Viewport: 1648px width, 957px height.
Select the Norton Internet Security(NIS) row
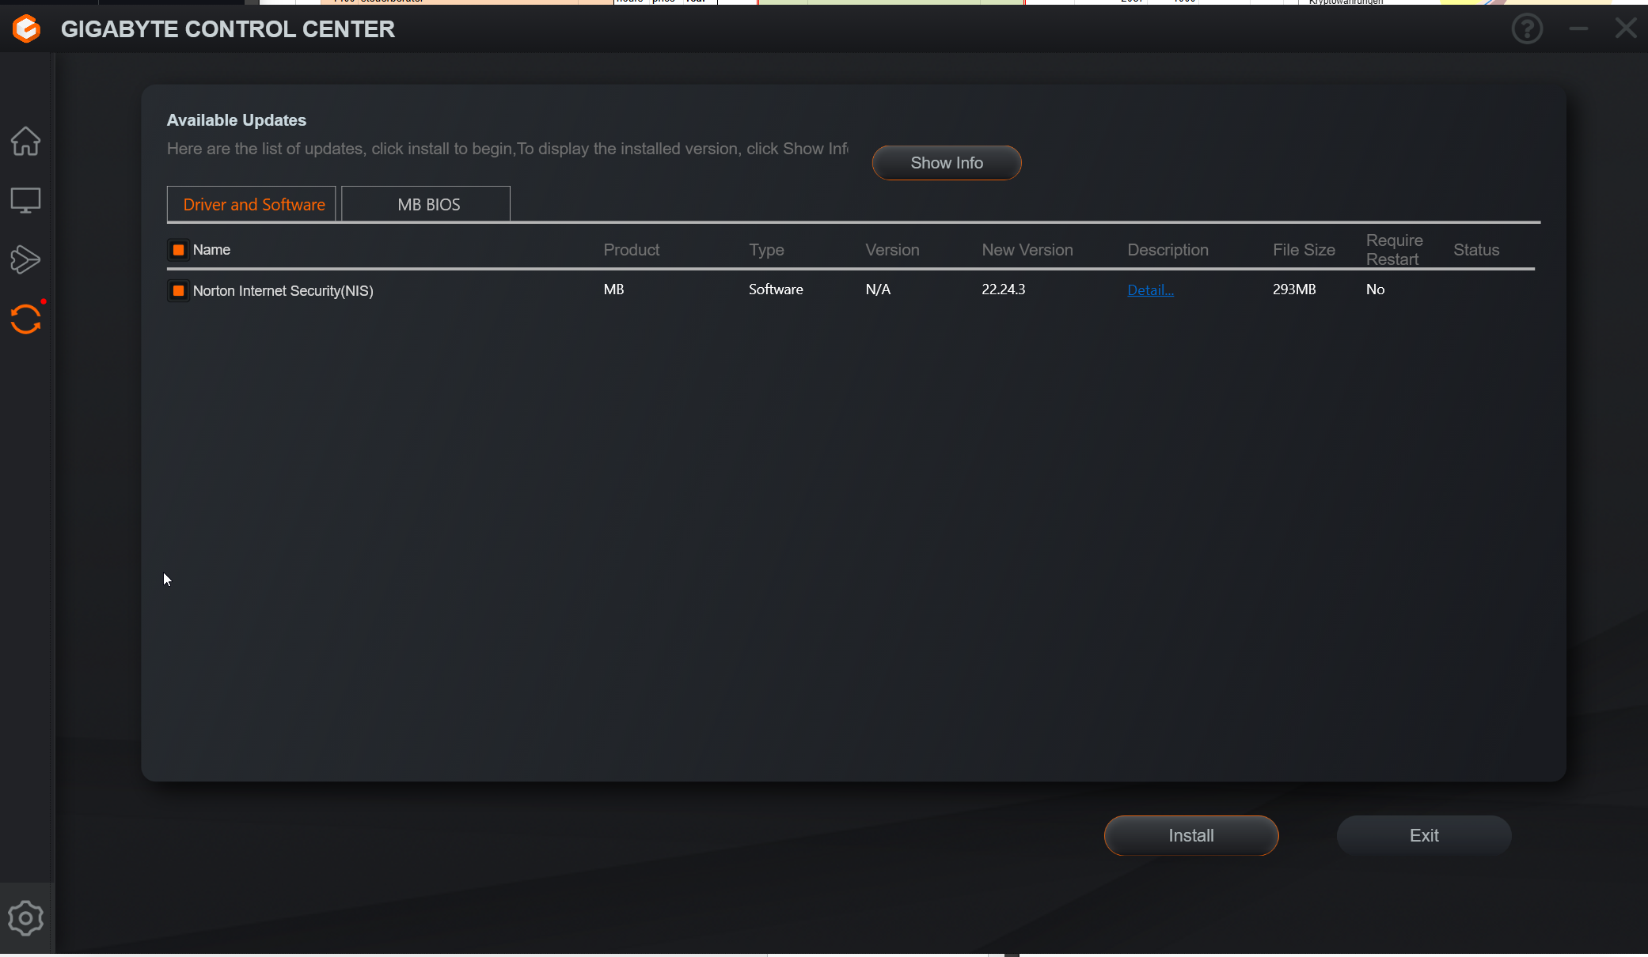coord(283,291)
